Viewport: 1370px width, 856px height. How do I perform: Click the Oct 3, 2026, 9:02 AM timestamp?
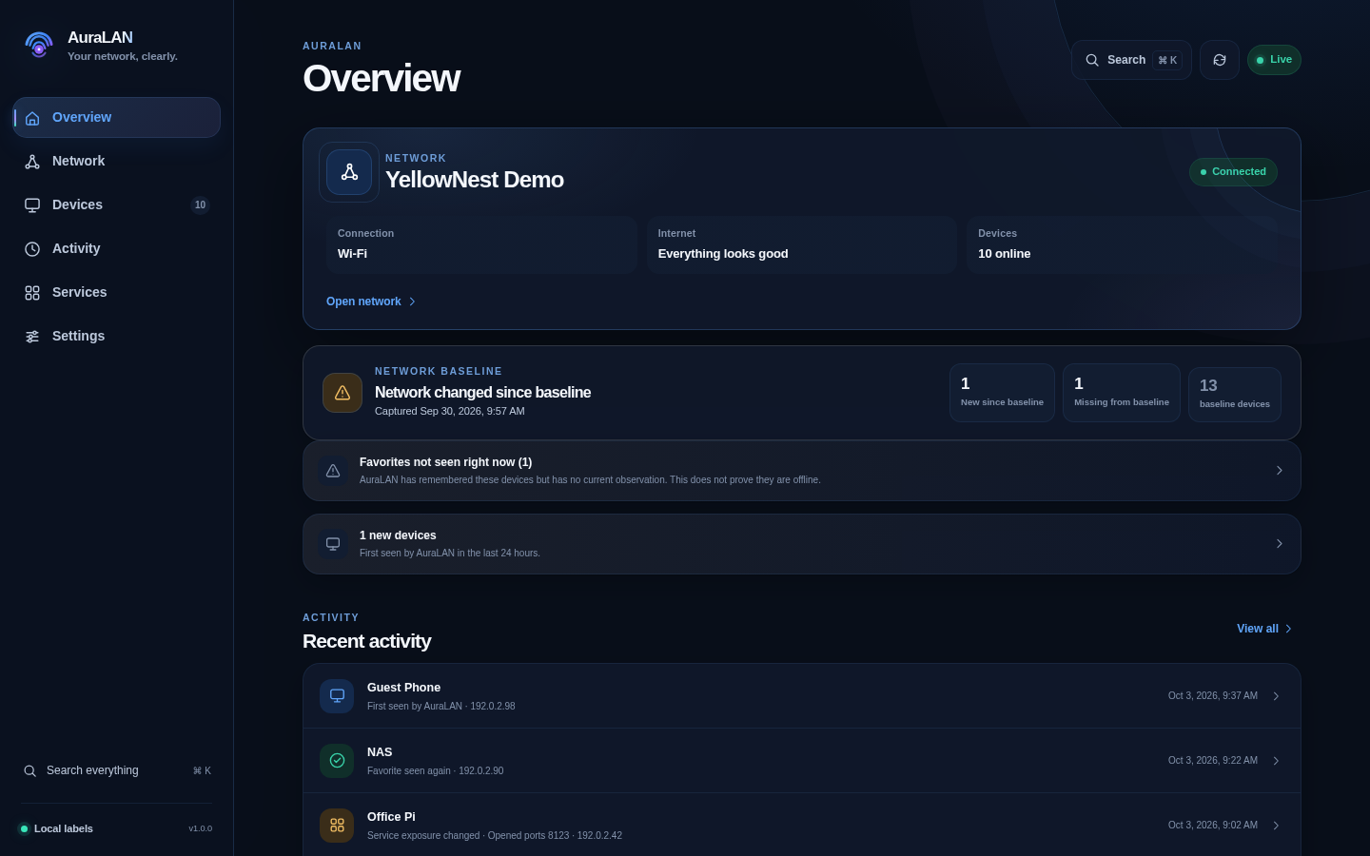pos(1213,826)
